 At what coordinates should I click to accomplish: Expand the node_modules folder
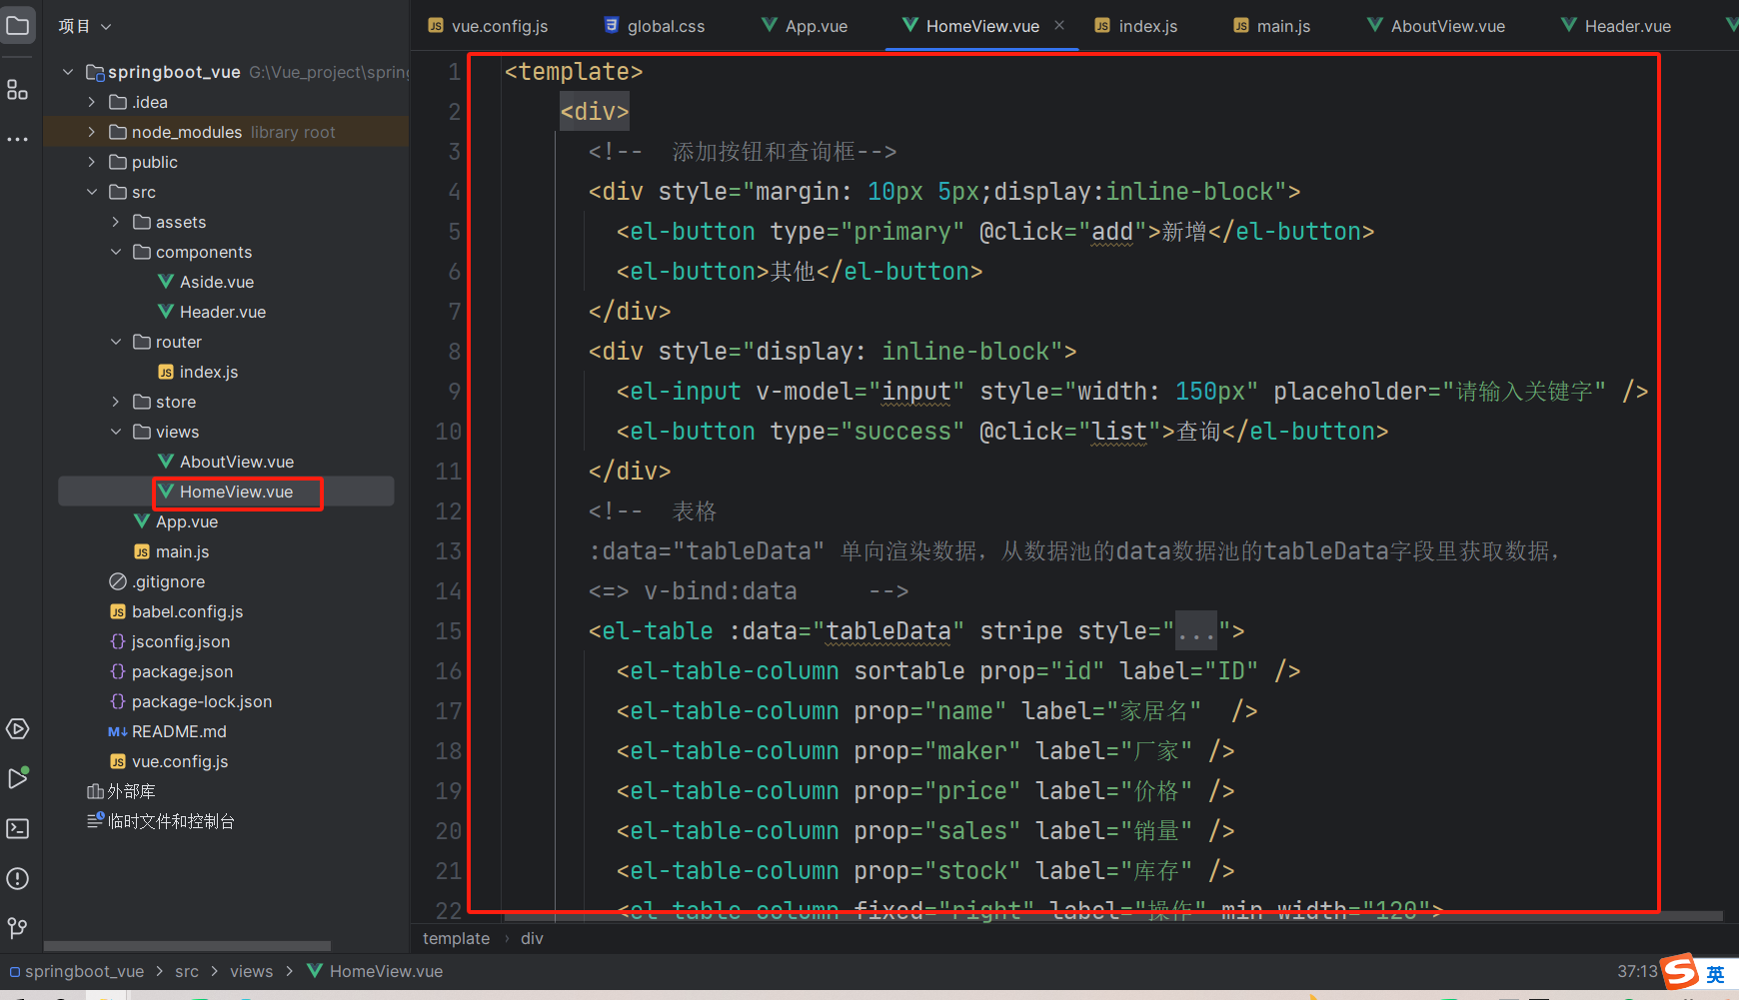pyautogui.click(x=92, y=132)
